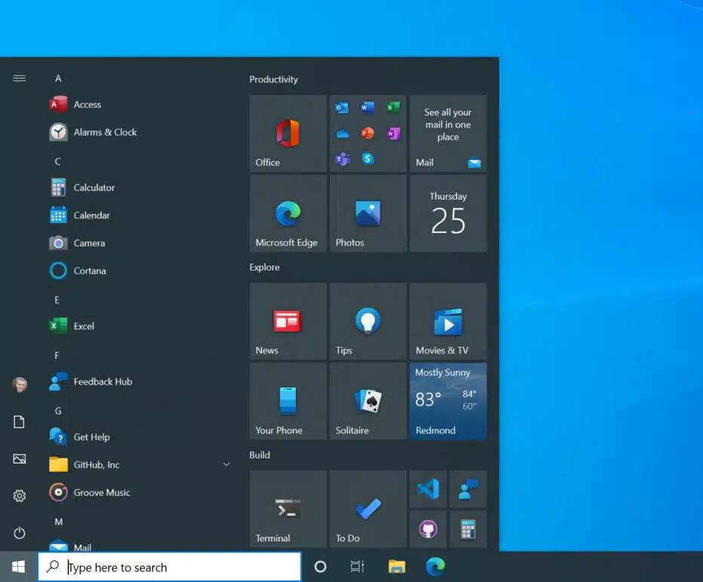Screen dimensions: 703x582
Task: Click the power button icon
Action: pyautogui.click(x=20, y=533)
